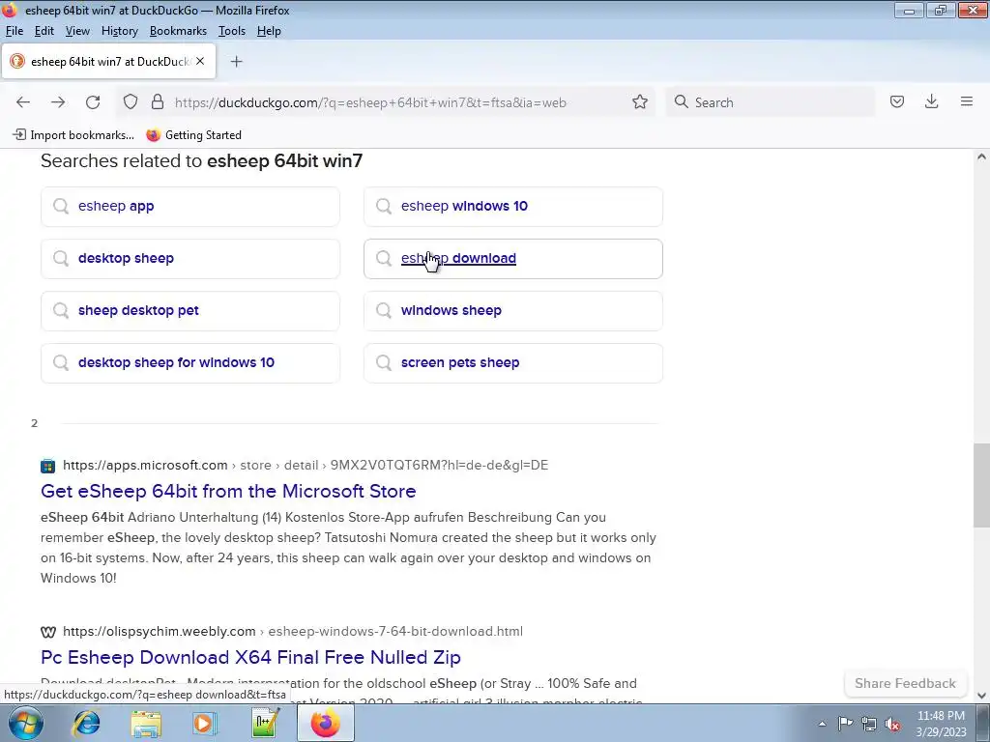Click the Firefox Search box
The width and height of the screenshot is (990, 742).
click(x=771, y=102)
